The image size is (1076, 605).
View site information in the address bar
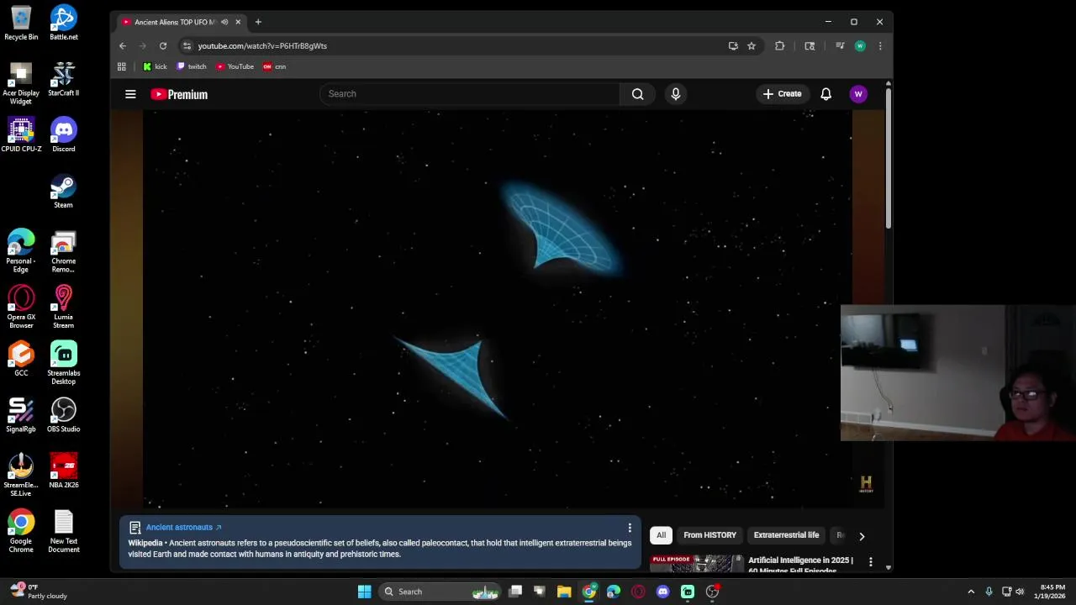click(187, 46)
